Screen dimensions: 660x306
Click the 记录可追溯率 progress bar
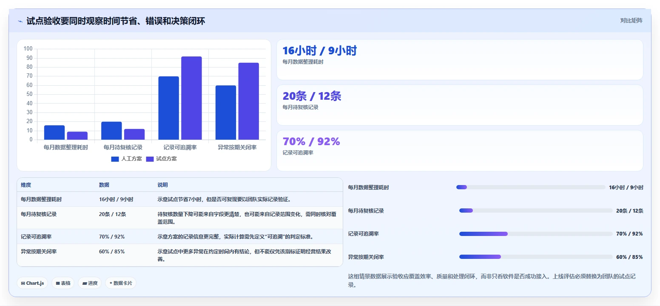536,234
